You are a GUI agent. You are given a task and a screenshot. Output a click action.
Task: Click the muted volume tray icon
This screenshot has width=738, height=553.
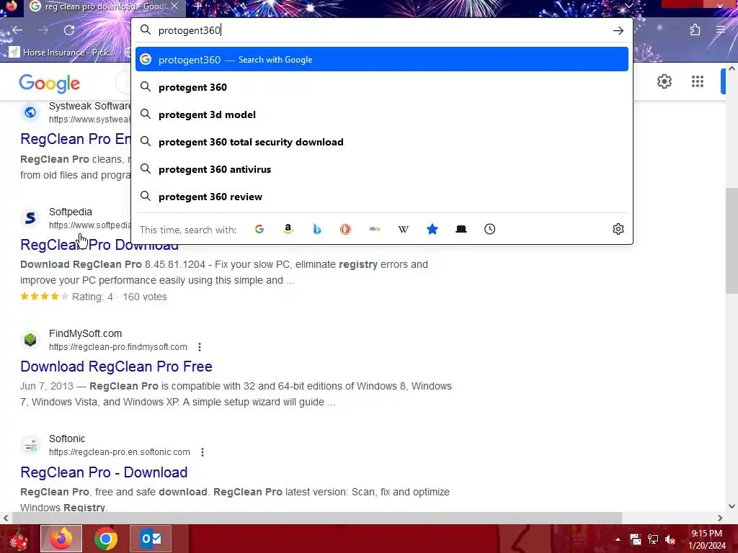(x=670, y=539)
